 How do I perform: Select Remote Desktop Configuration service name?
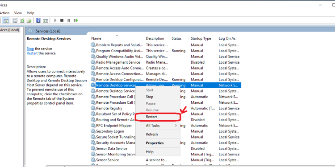[x=120, y=79]
